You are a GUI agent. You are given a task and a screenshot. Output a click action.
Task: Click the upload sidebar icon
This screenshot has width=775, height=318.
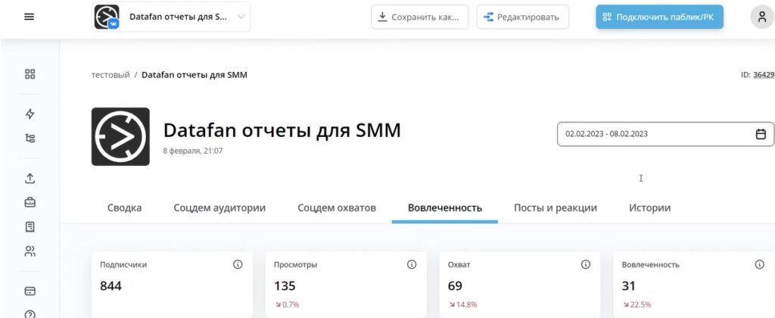pos(30,178)
